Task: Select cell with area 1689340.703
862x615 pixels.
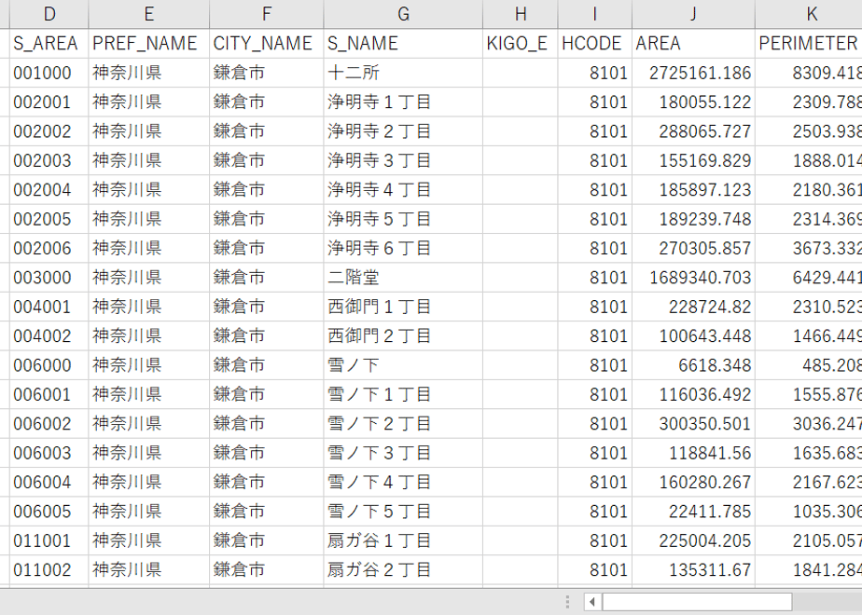Action: [694, 278]
